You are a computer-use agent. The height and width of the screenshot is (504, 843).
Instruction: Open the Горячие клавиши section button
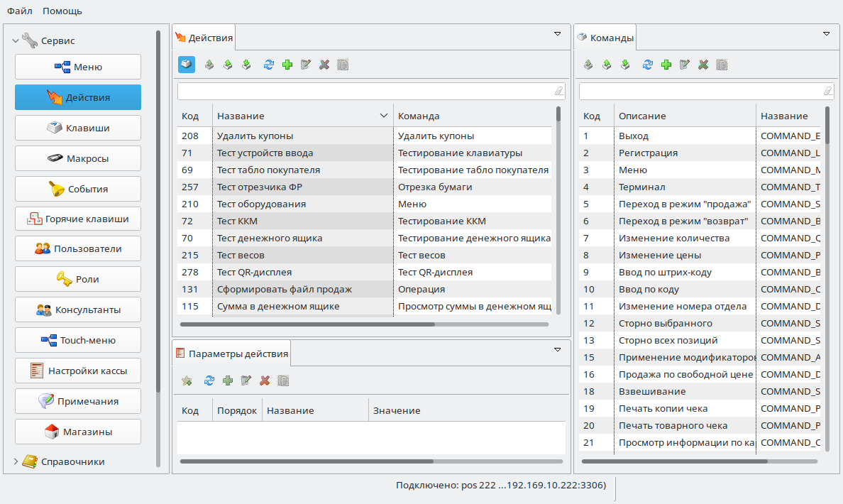coord(78,219)
